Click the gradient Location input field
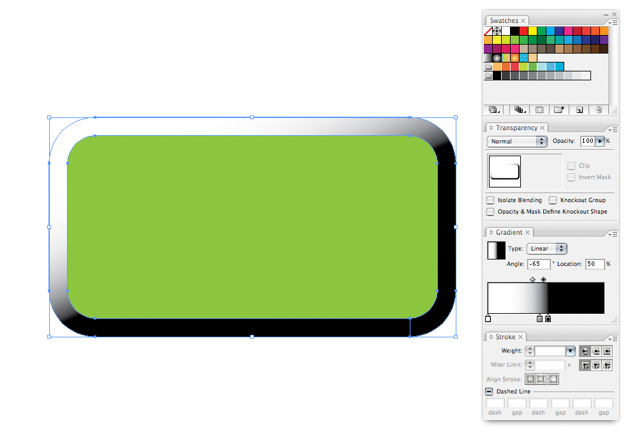 (x=595, y=263)
